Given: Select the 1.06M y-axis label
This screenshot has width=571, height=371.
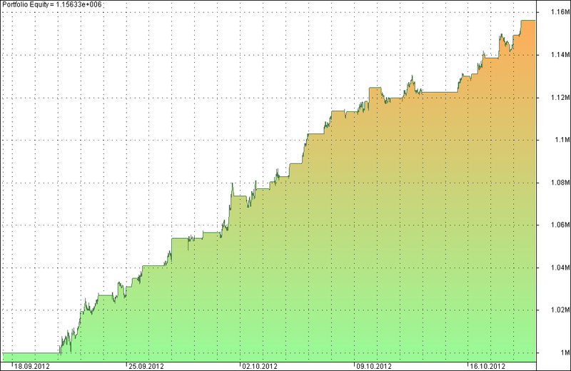Looking at the screenshot, I should click(558, 225).
